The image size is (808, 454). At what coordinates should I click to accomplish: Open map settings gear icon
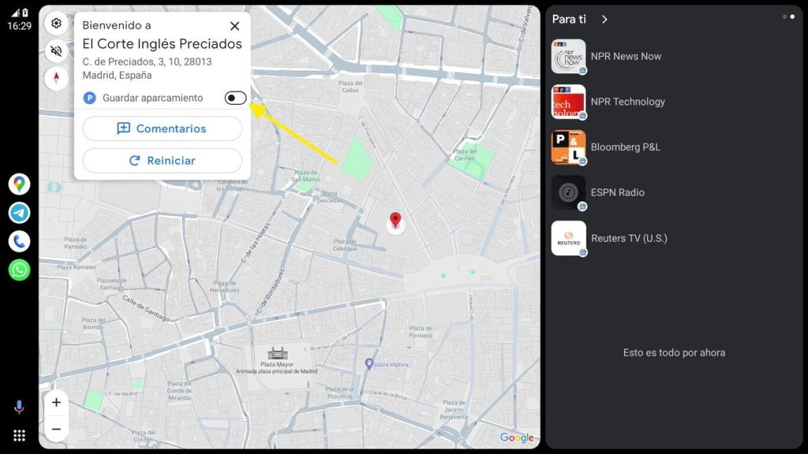[56, 24]
